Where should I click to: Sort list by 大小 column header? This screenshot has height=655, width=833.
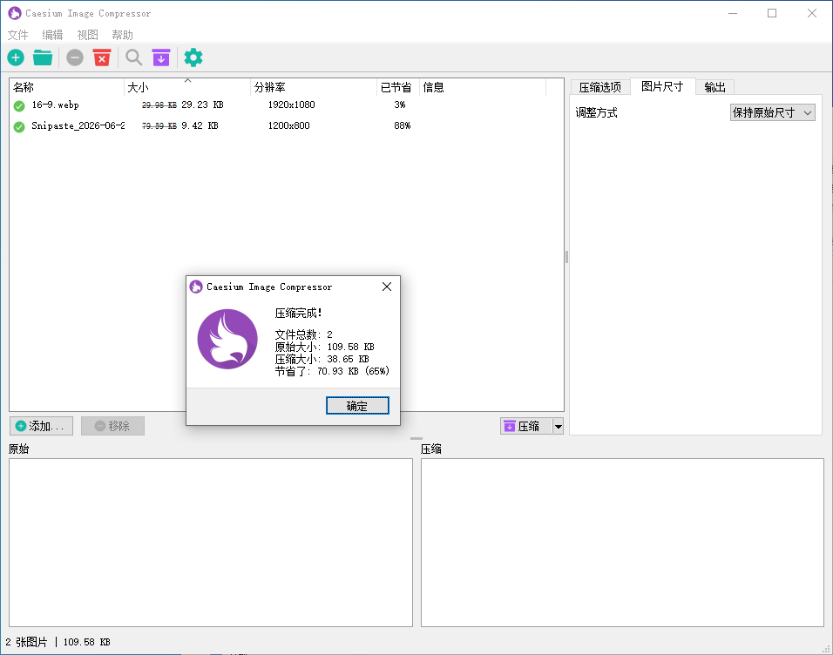pyautogui.click(x=187, y=87)
